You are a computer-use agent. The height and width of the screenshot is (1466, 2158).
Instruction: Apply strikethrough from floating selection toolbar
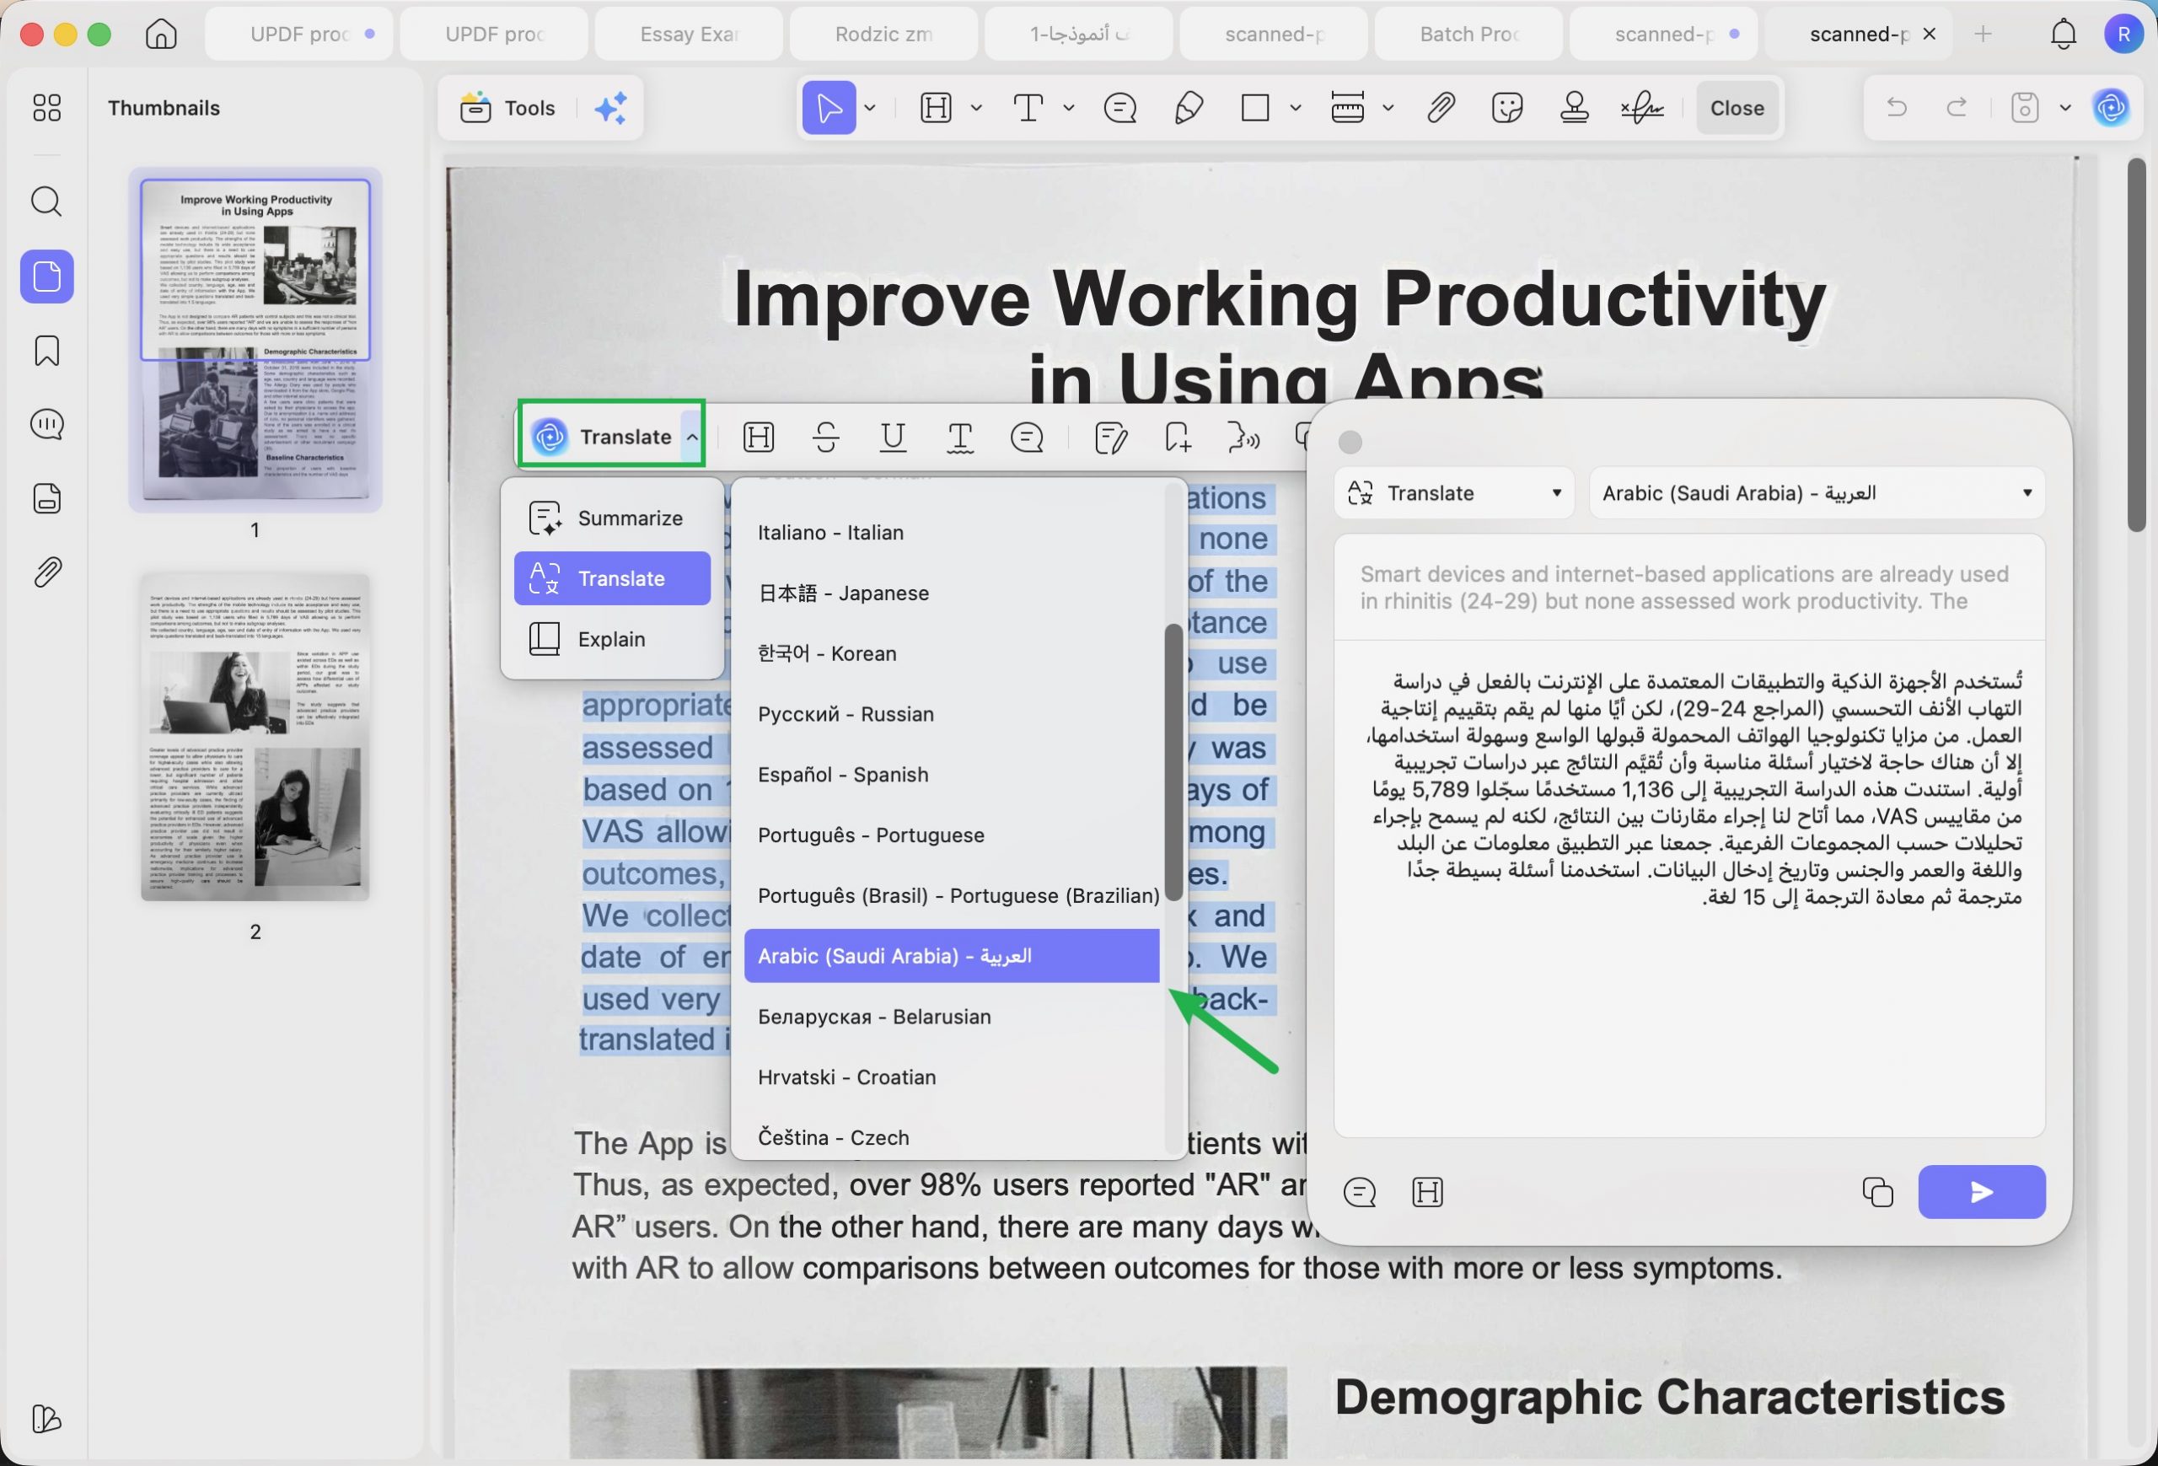click(825, 438)
